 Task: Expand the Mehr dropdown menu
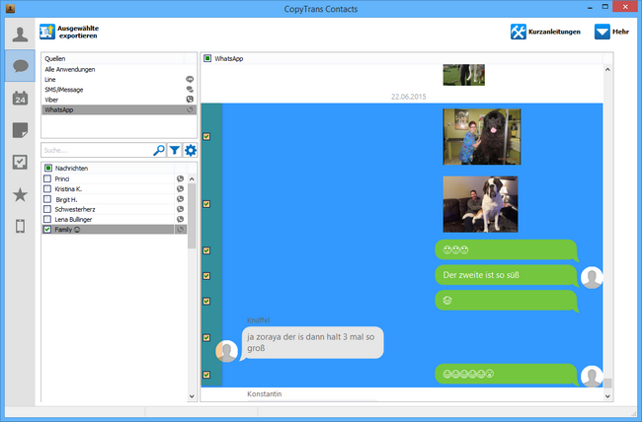[x=609, y=33]
